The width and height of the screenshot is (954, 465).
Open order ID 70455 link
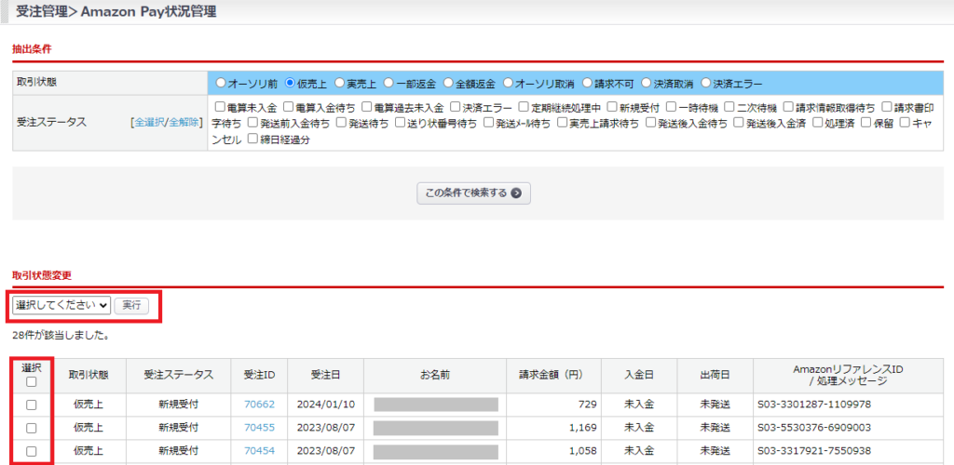259,428
